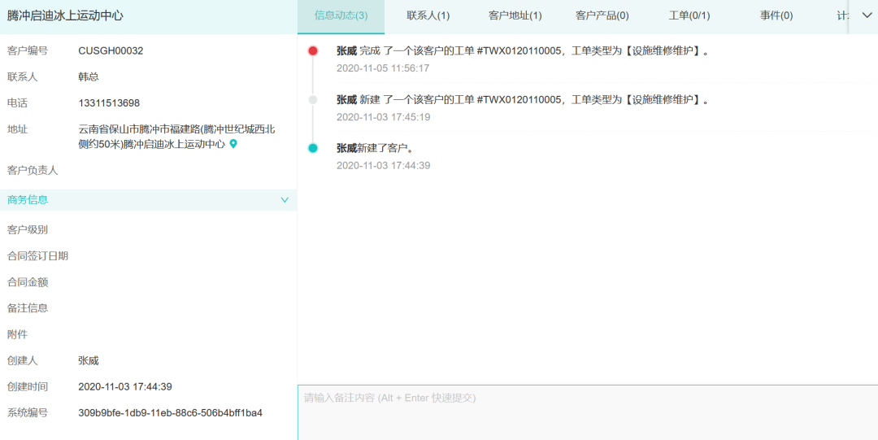
Task: Click phone number 13311513698
Action: (x=109, y=103)
